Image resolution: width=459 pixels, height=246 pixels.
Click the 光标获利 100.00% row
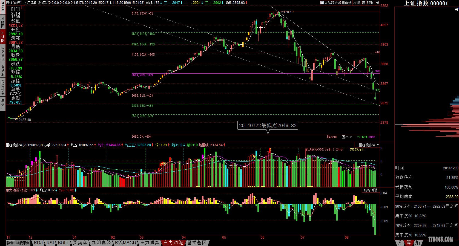427,187
